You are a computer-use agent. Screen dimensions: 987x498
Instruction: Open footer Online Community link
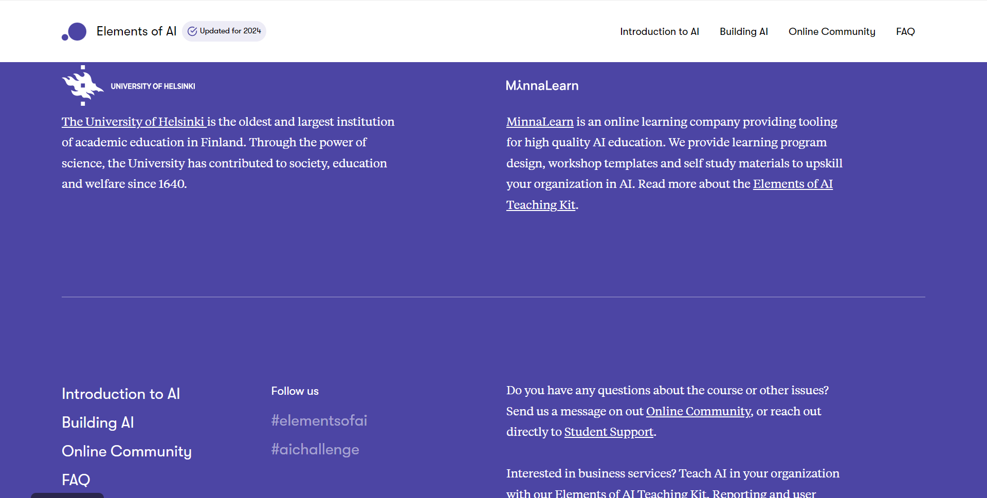click(x=126, y=451)
